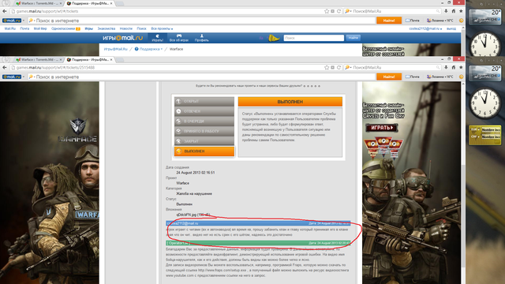Screen dimensions: 505x284
Task: Click the upper window address bar
Action: (x=167, y=11)
